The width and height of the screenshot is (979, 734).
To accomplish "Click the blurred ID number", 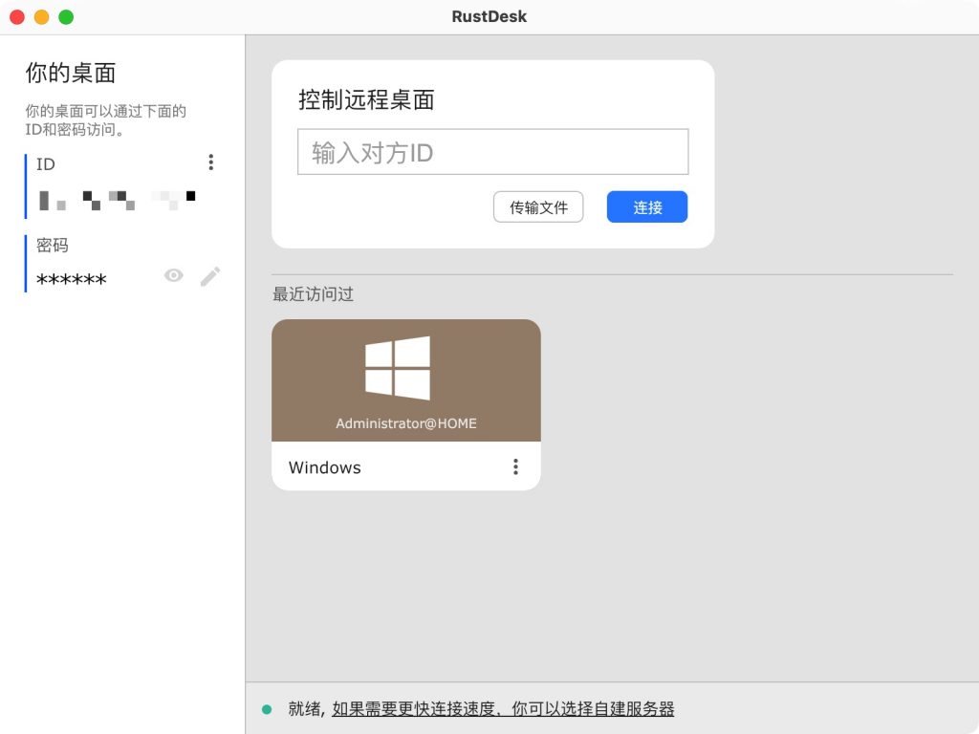I will (118, 201).
